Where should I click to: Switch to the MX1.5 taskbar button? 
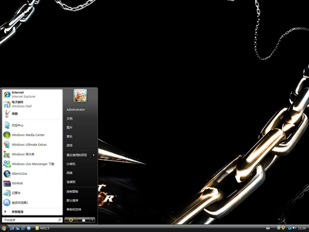coord(43,228)
